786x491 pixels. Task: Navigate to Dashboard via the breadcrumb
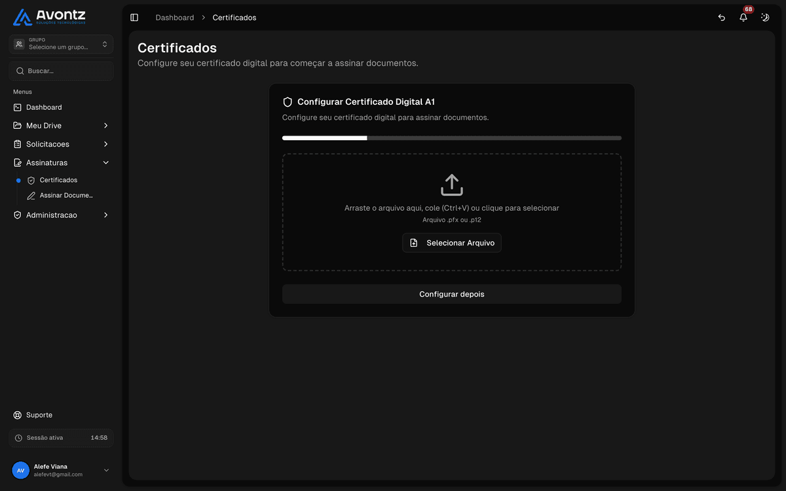(x=174, y=18)
